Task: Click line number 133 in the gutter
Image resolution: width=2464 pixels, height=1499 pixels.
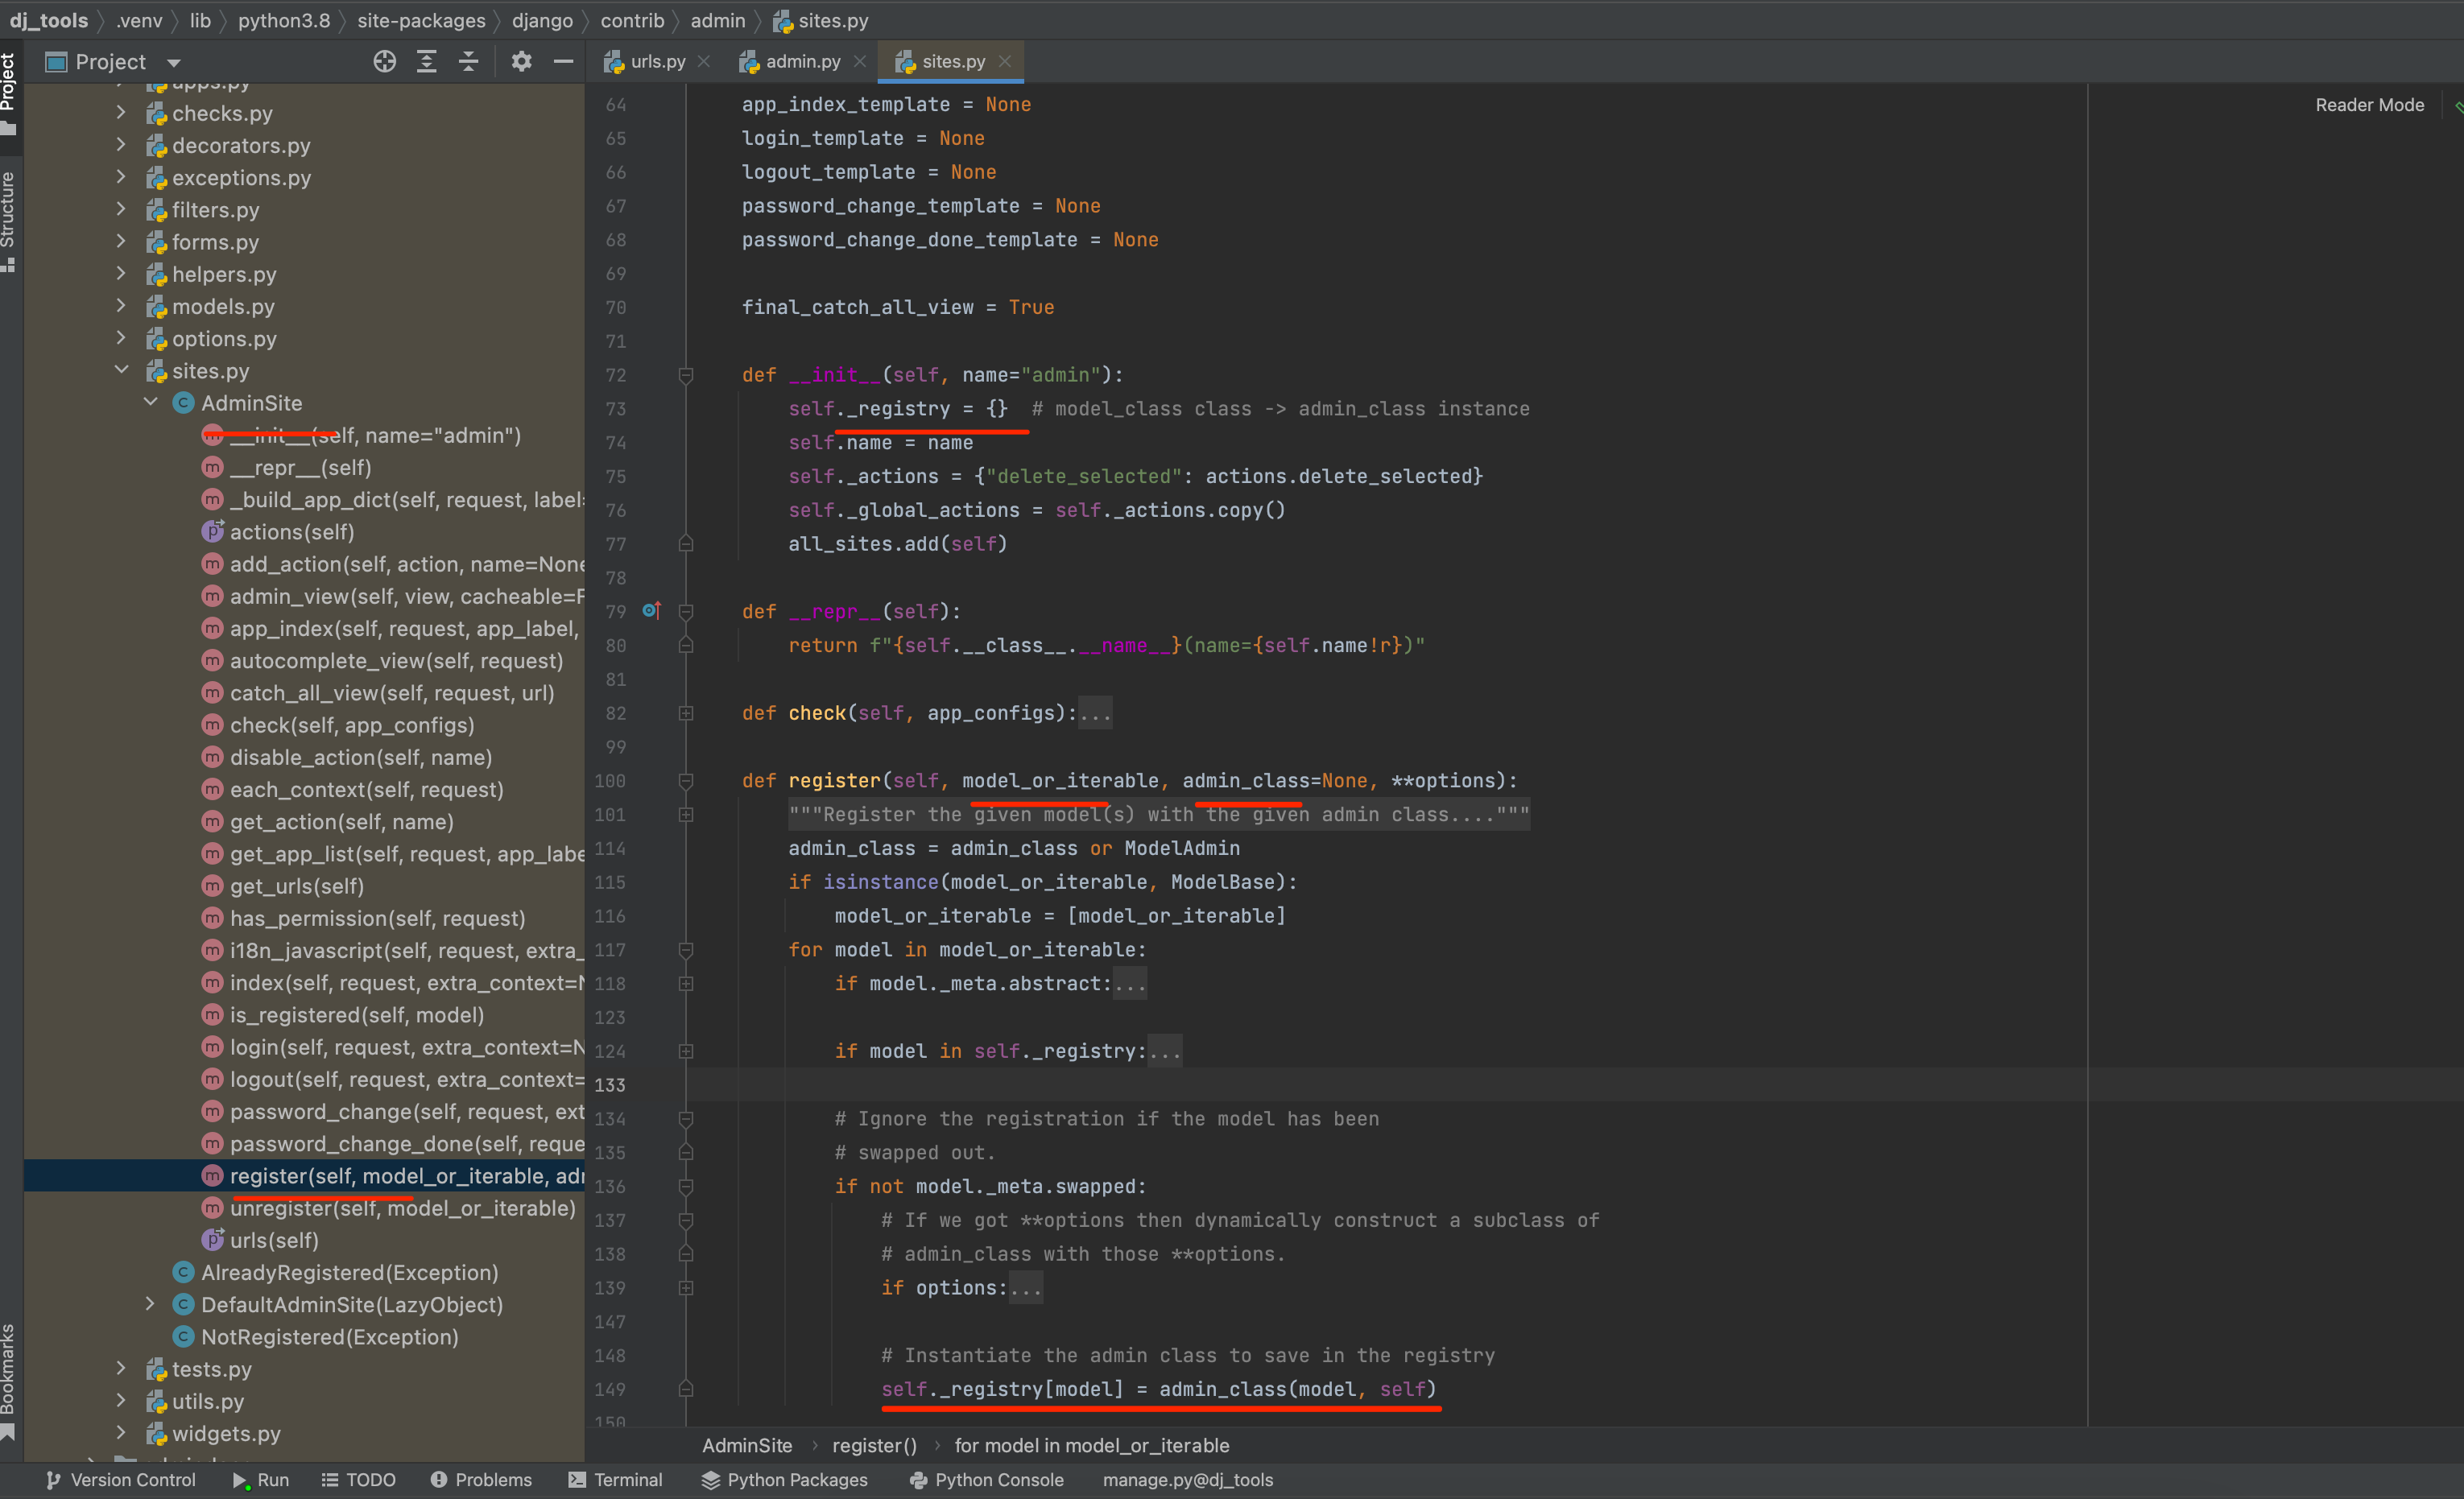Action: point(610,1085)
